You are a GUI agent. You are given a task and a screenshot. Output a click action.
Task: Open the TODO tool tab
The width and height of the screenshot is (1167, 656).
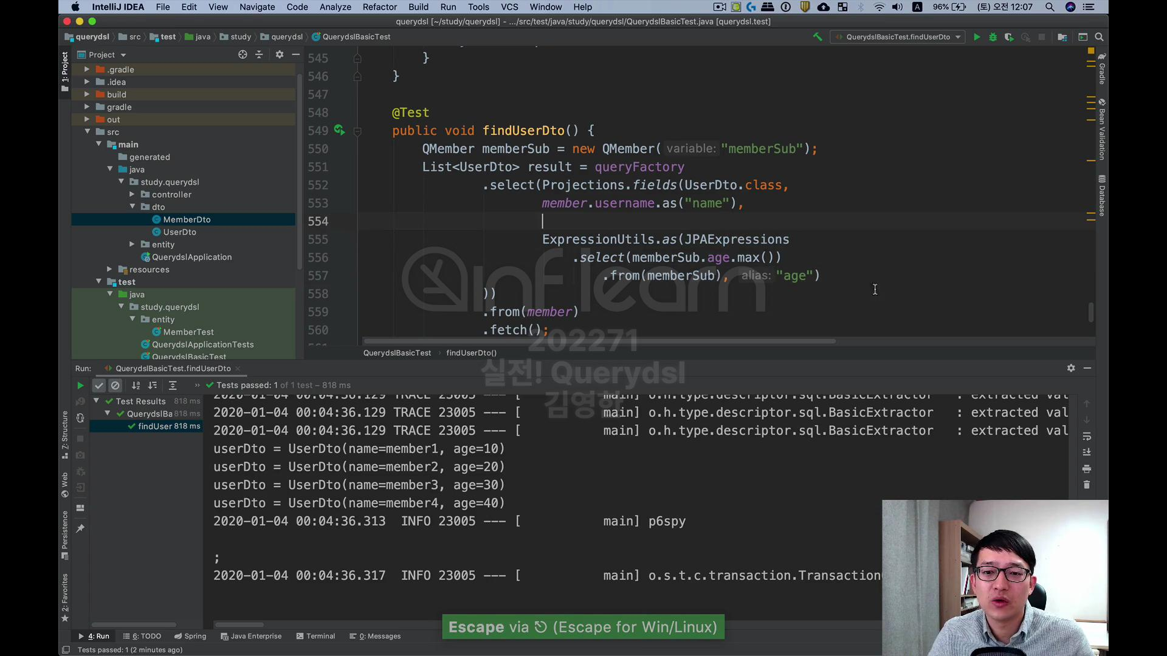142,636
